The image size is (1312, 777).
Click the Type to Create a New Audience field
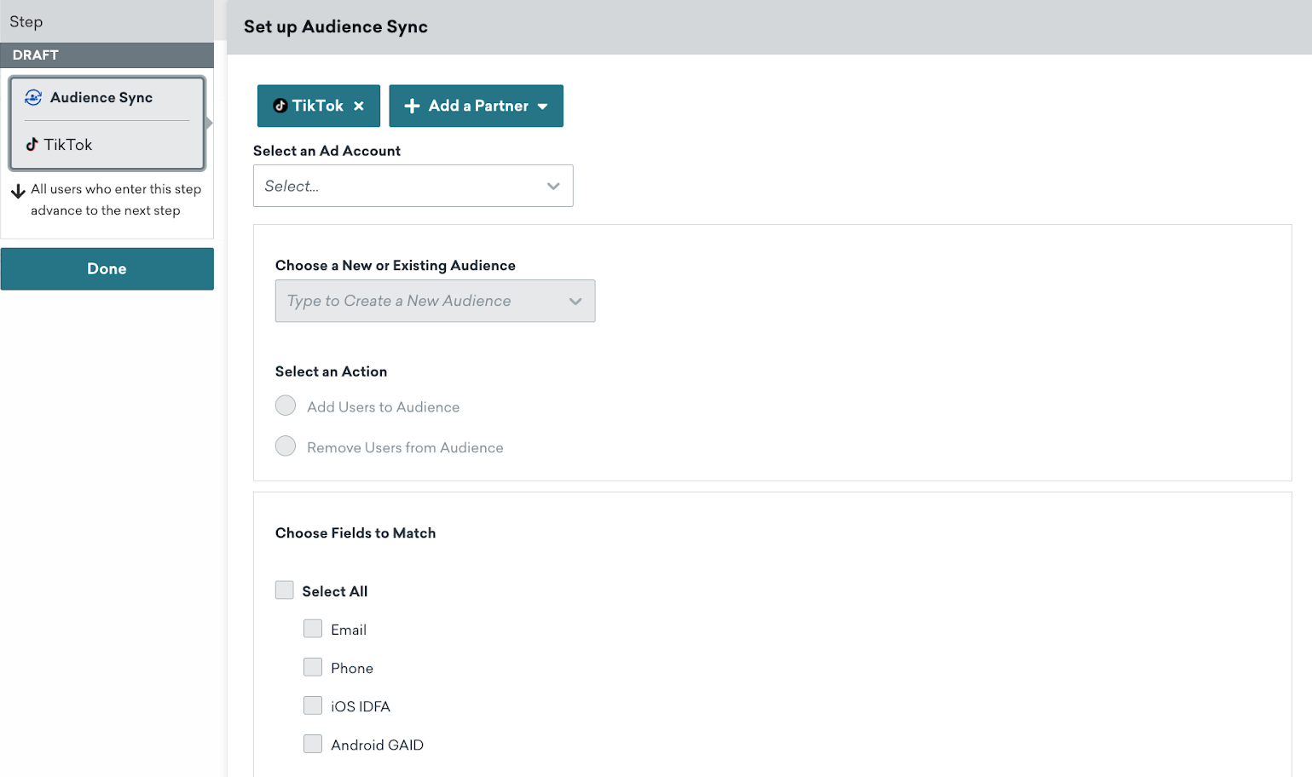435,301
